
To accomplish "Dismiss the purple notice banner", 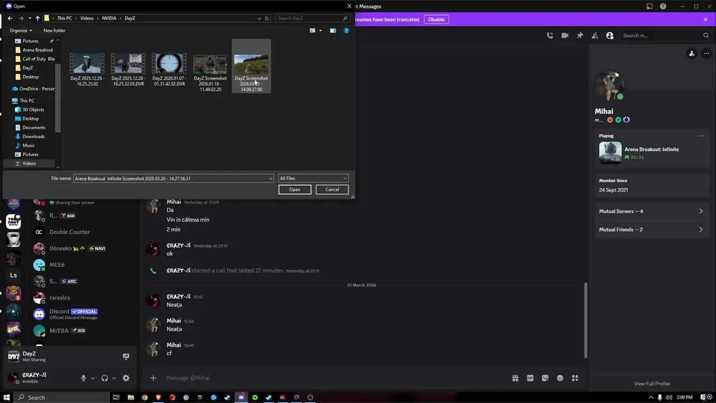I will coord(705,20).
